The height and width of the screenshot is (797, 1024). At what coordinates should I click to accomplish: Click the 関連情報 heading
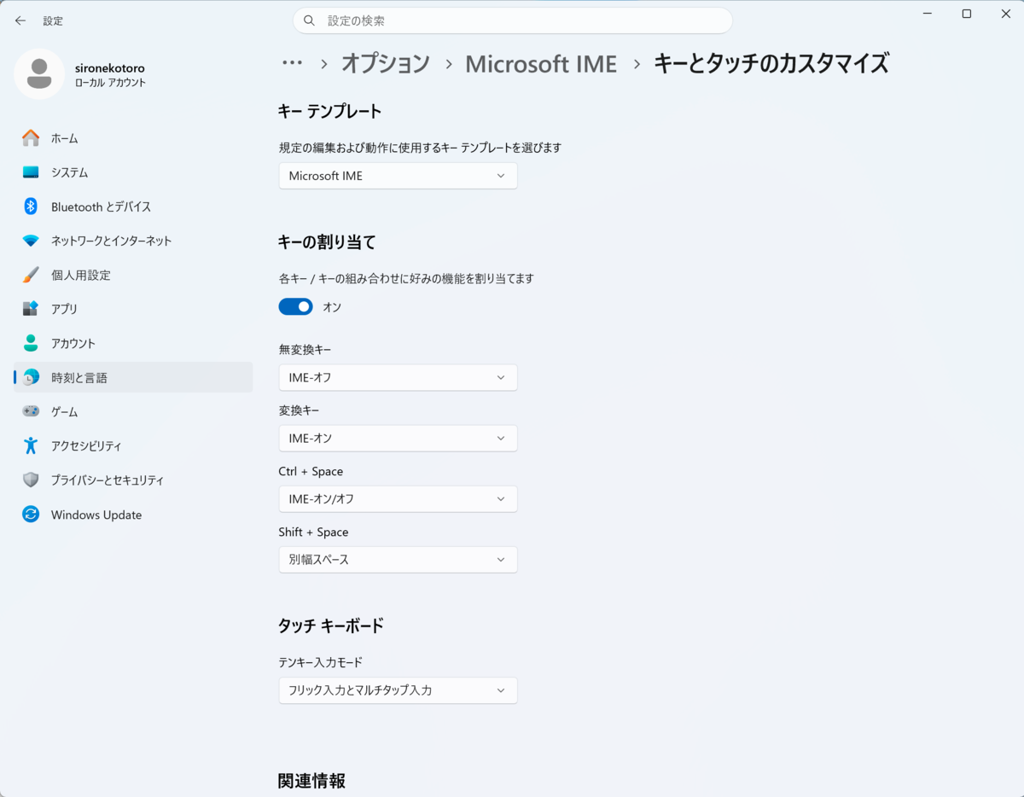[311, 781]
